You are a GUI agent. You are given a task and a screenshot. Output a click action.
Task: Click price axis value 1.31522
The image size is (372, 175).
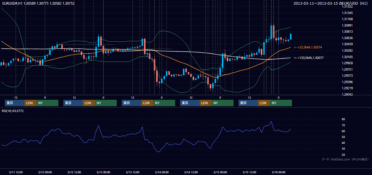tap(348, 6)
